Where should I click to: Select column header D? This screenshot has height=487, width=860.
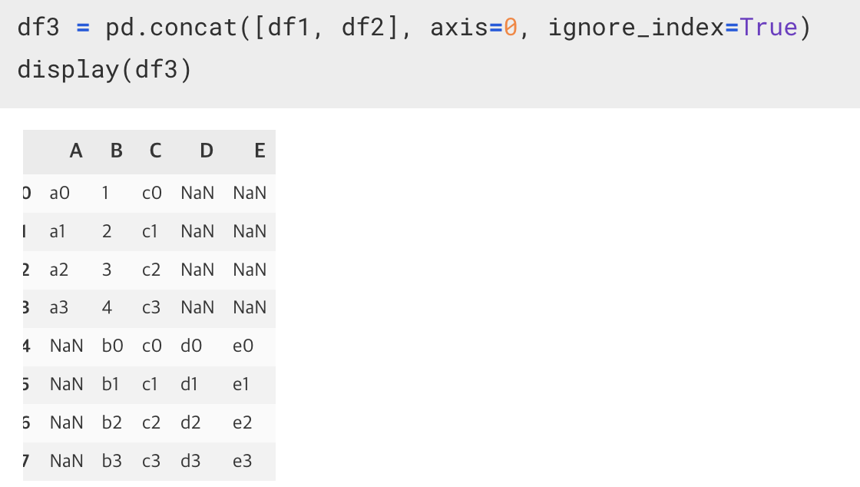coord(207,151)
